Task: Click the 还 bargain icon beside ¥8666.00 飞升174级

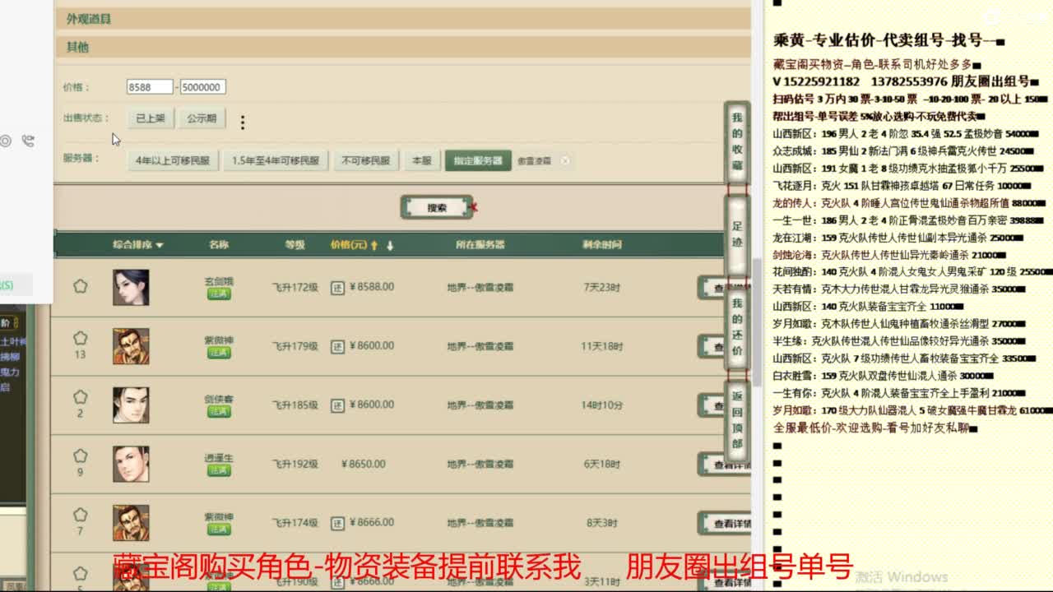Action: click(x=337, y=523)
